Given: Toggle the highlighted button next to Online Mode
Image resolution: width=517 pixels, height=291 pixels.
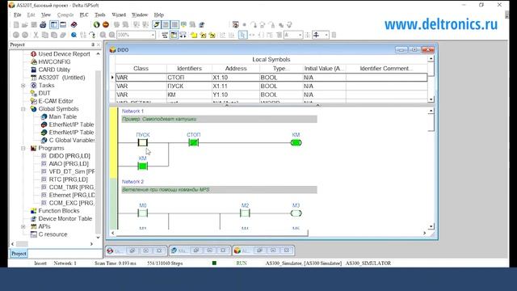Looking at the screenshot, I should [x=166, y=25].
